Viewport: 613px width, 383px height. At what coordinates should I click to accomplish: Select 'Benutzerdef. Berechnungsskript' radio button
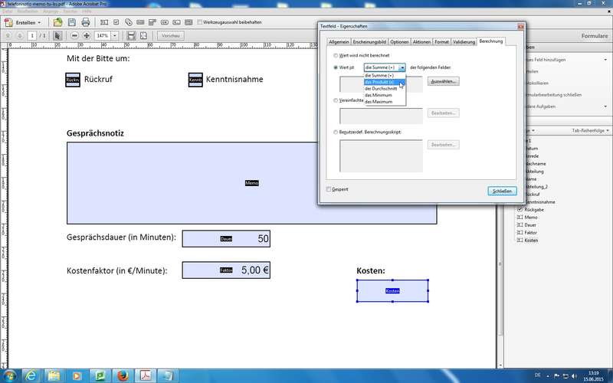coord(336,132)
